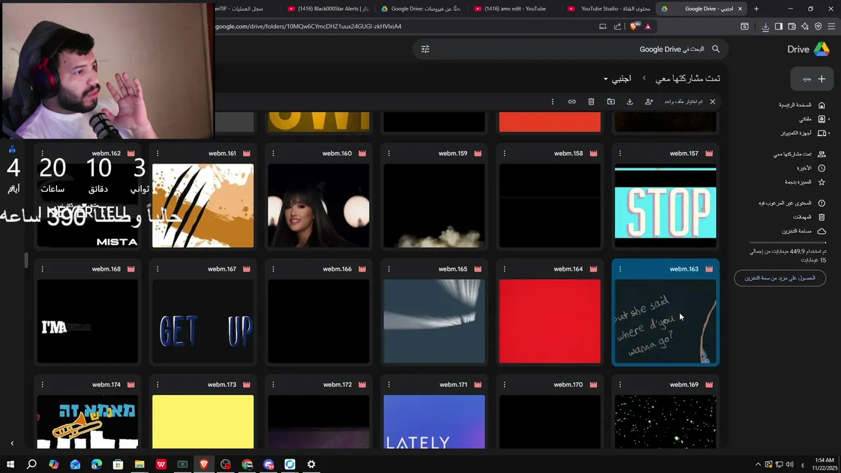Click the search magnifier in Drive search bar
Screen dimensions: 841x473
click(x=716, y=49)
